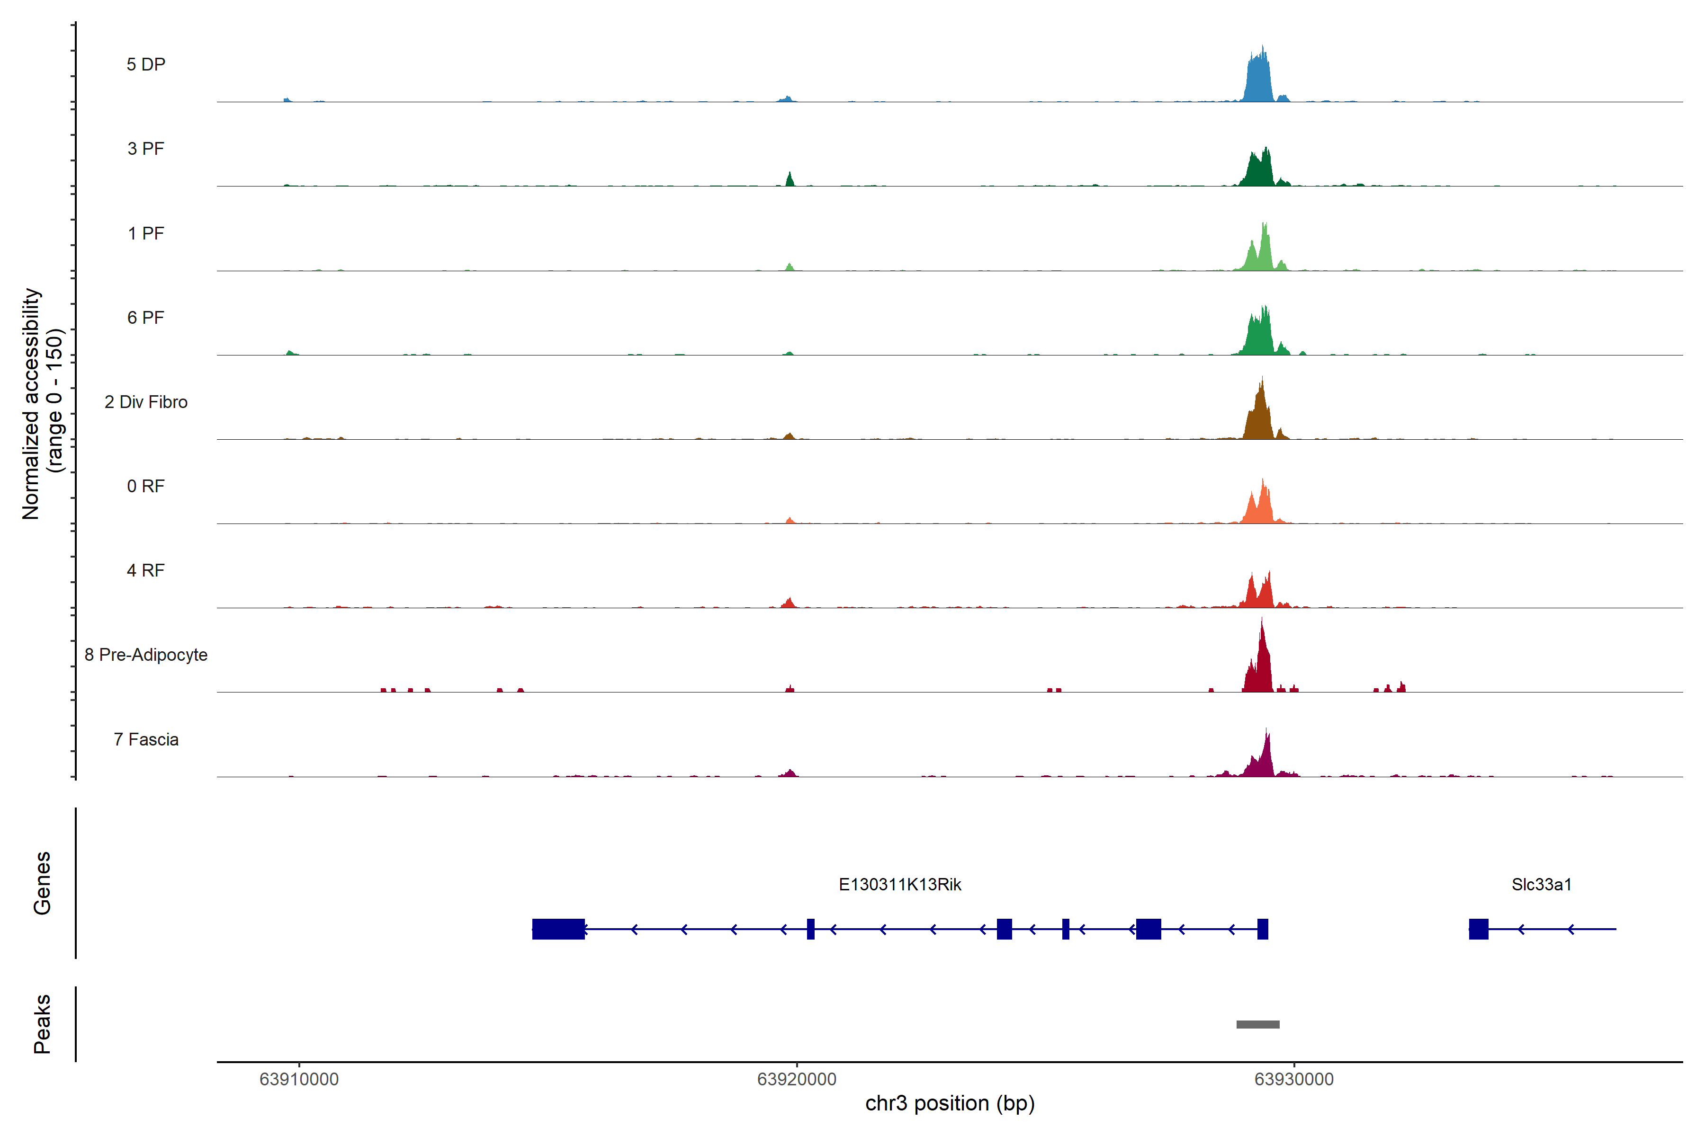Click the 63910000 axis tick label

tap(299, 1080)
